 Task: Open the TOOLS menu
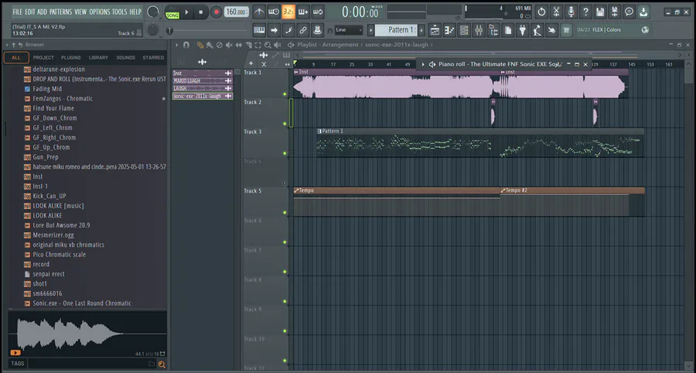[119, 12]
